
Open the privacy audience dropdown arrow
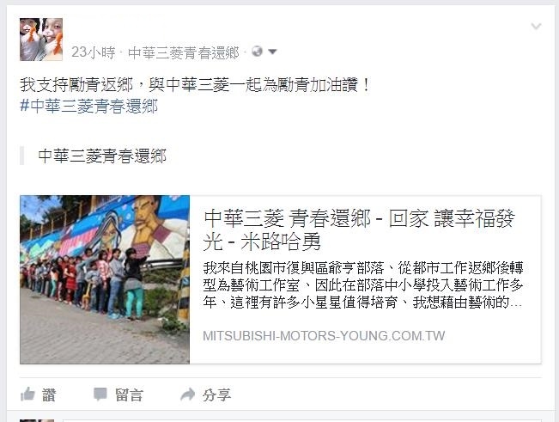coord(272,52)
